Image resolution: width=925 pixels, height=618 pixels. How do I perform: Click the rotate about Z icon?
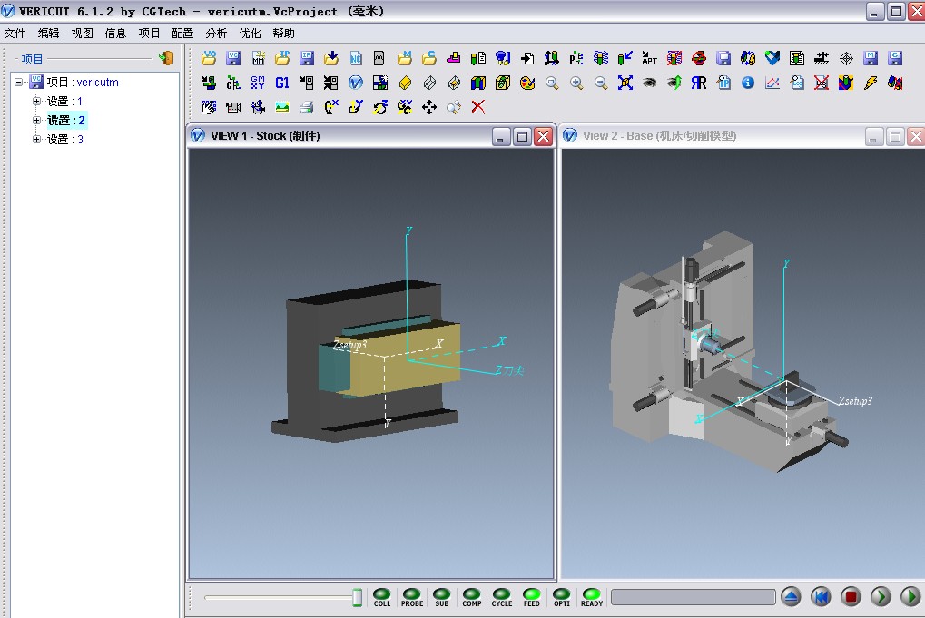(380, 107)
